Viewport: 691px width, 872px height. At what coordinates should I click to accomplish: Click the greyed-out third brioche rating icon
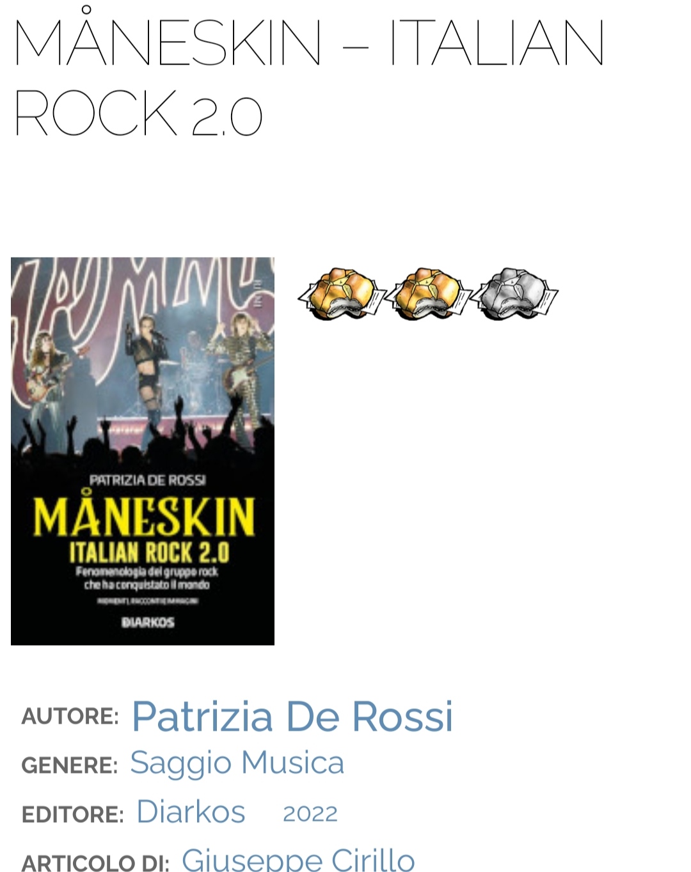click(x=515, y=293)
